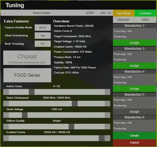The height and width of the screenshot is (147, 157).
Task: Switch to Your Plants tab
Action: (x=124, y=13)
